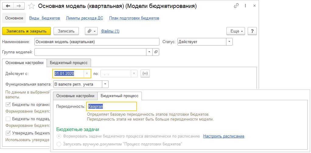
Task: Open the paperclip attachments button
Action: (91, 31)
